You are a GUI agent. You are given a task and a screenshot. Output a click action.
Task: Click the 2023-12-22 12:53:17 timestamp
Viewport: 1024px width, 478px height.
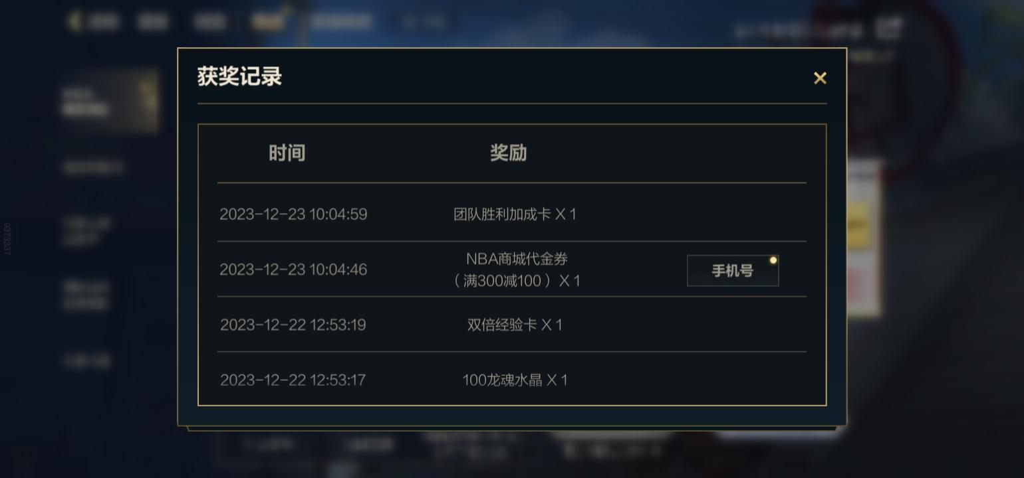[x=293, y=380]
